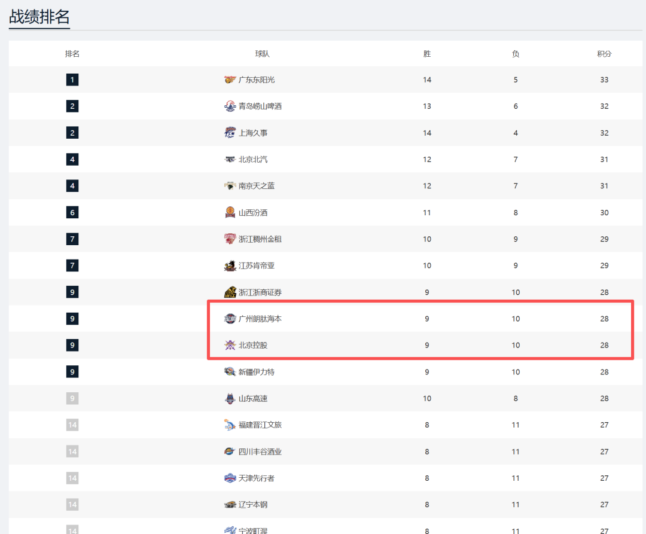Click the 战绩排名 section heading

39,17
